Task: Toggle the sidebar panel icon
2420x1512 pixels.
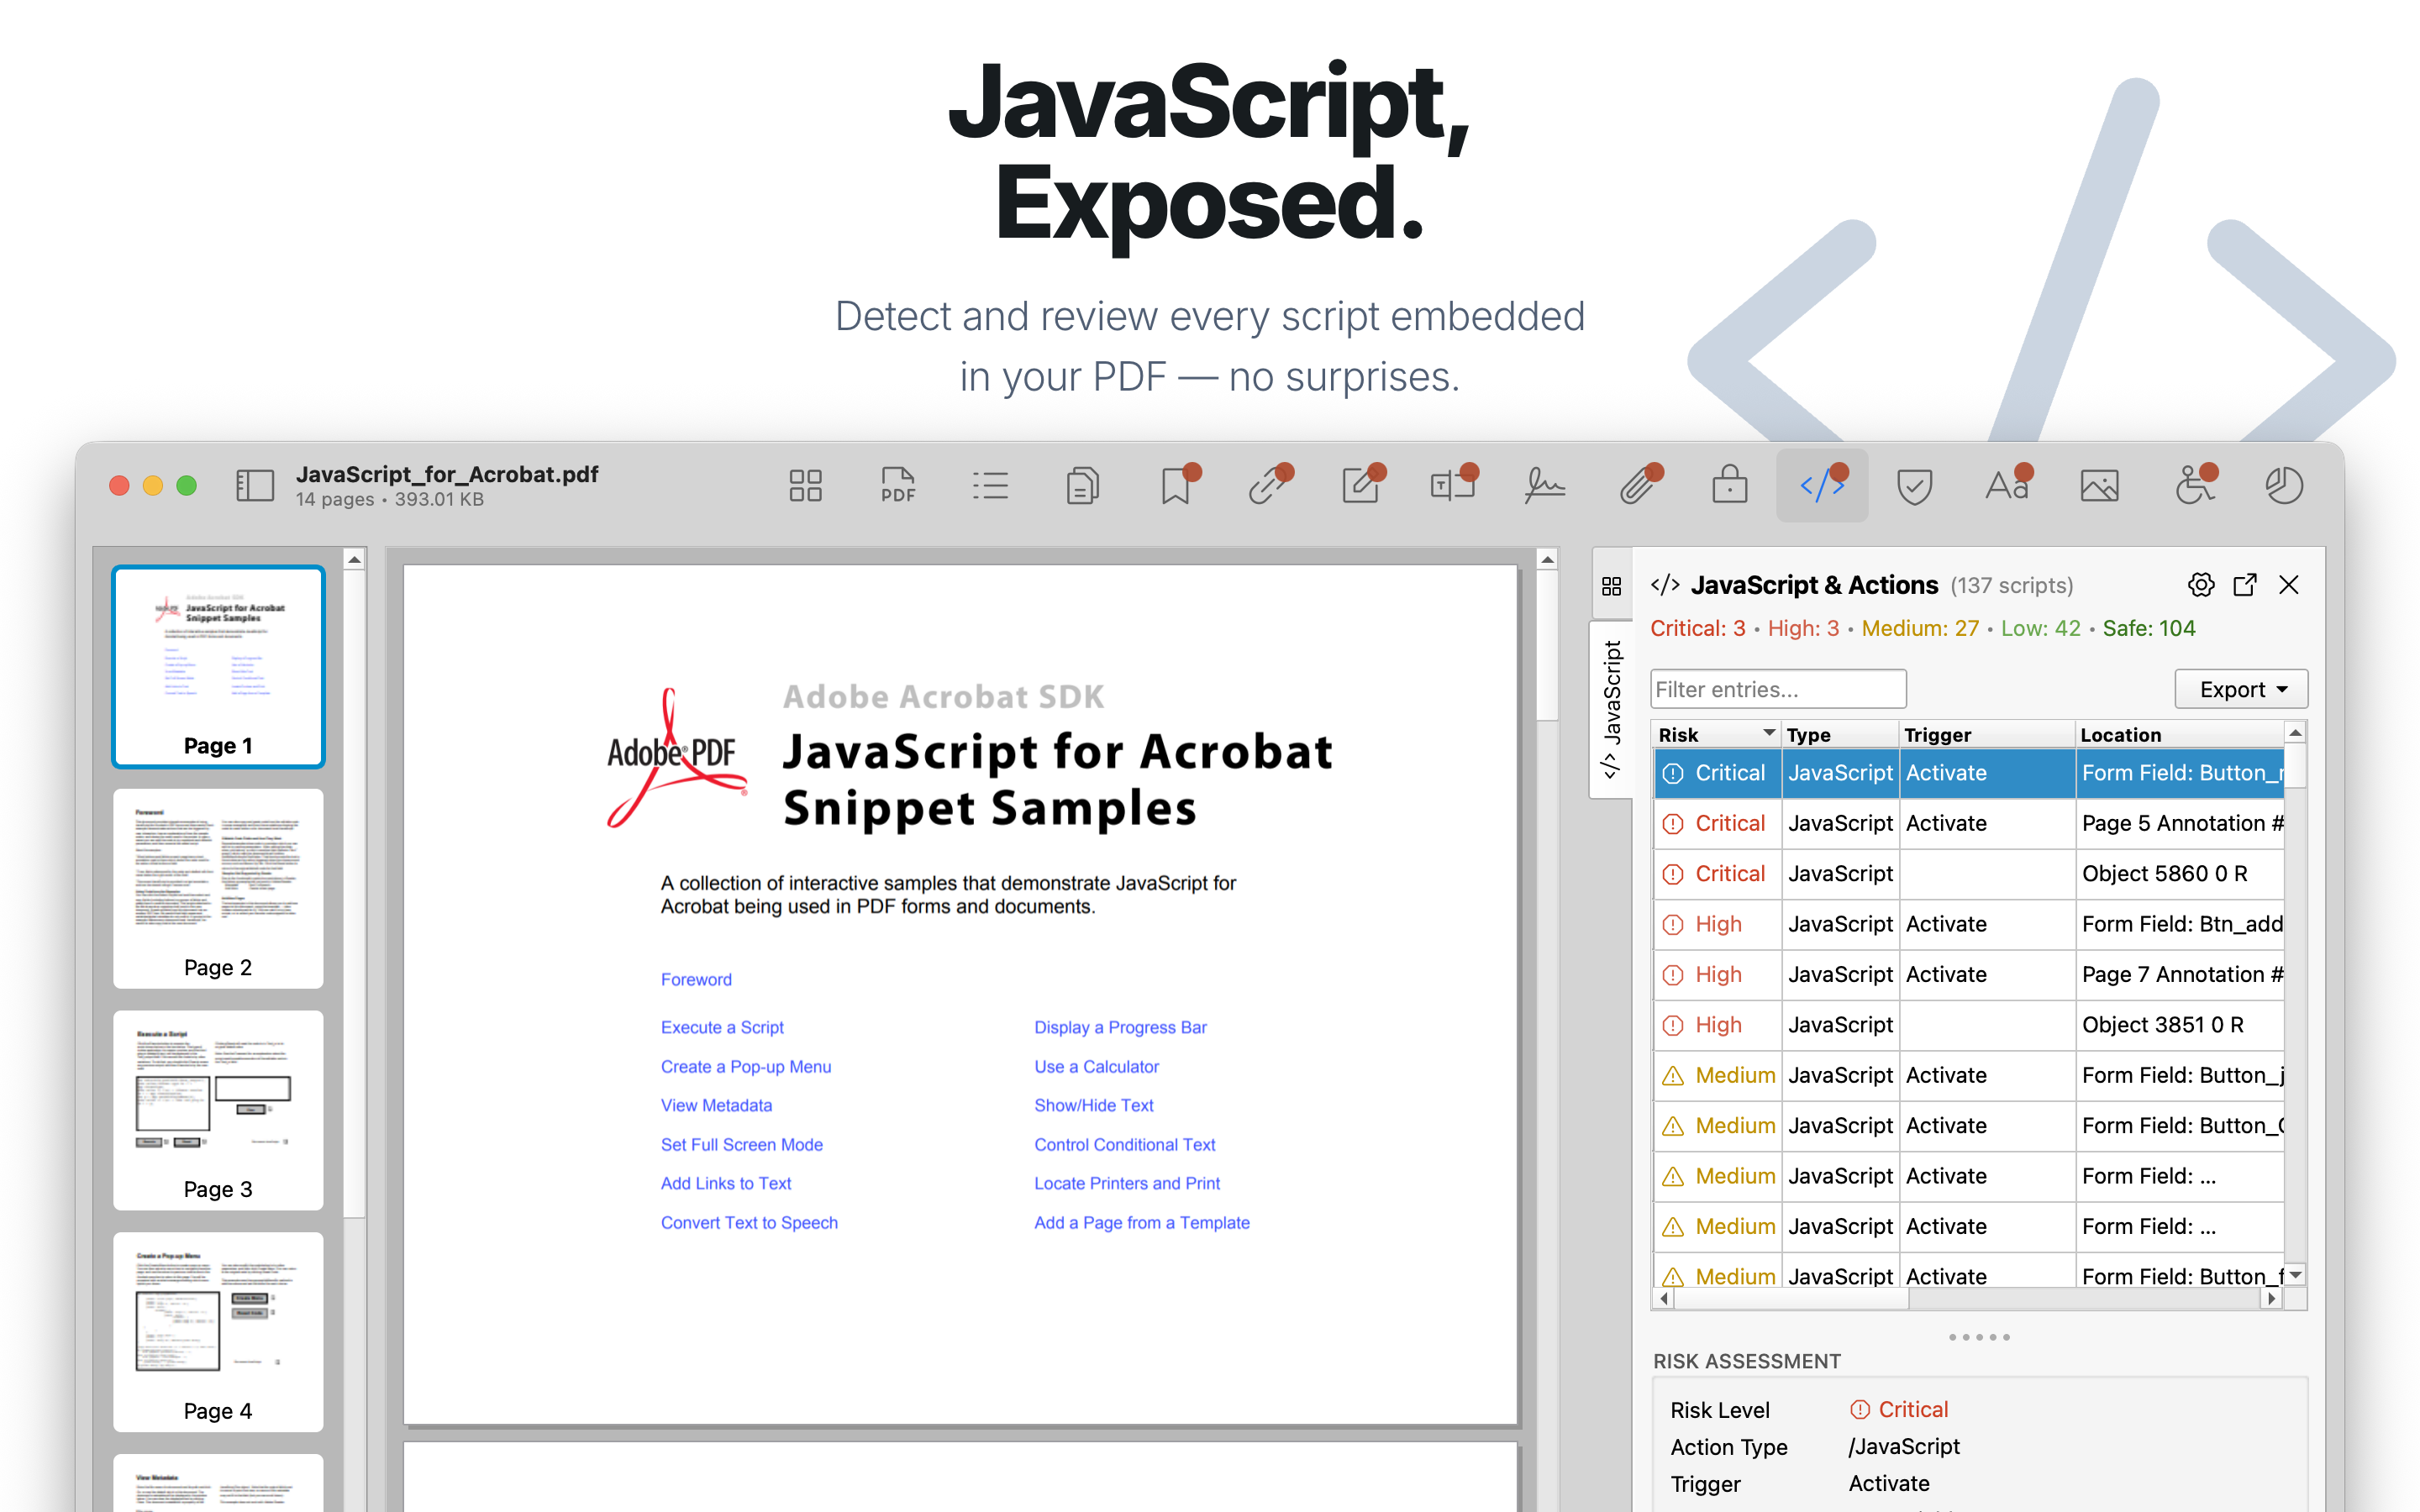Action: click(x=254, y=486)
